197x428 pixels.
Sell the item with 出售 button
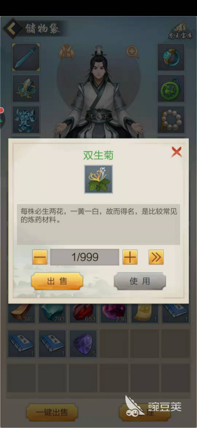point(57,281)
